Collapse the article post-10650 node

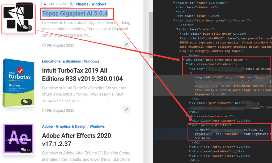(x=180, y=38)
